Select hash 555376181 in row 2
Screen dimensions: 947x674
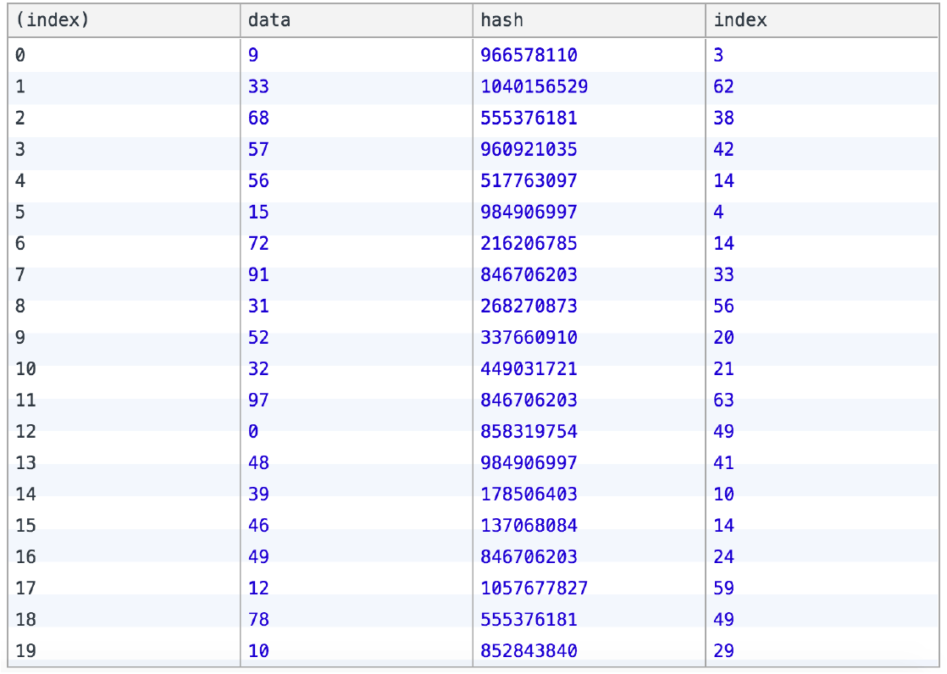529,119
